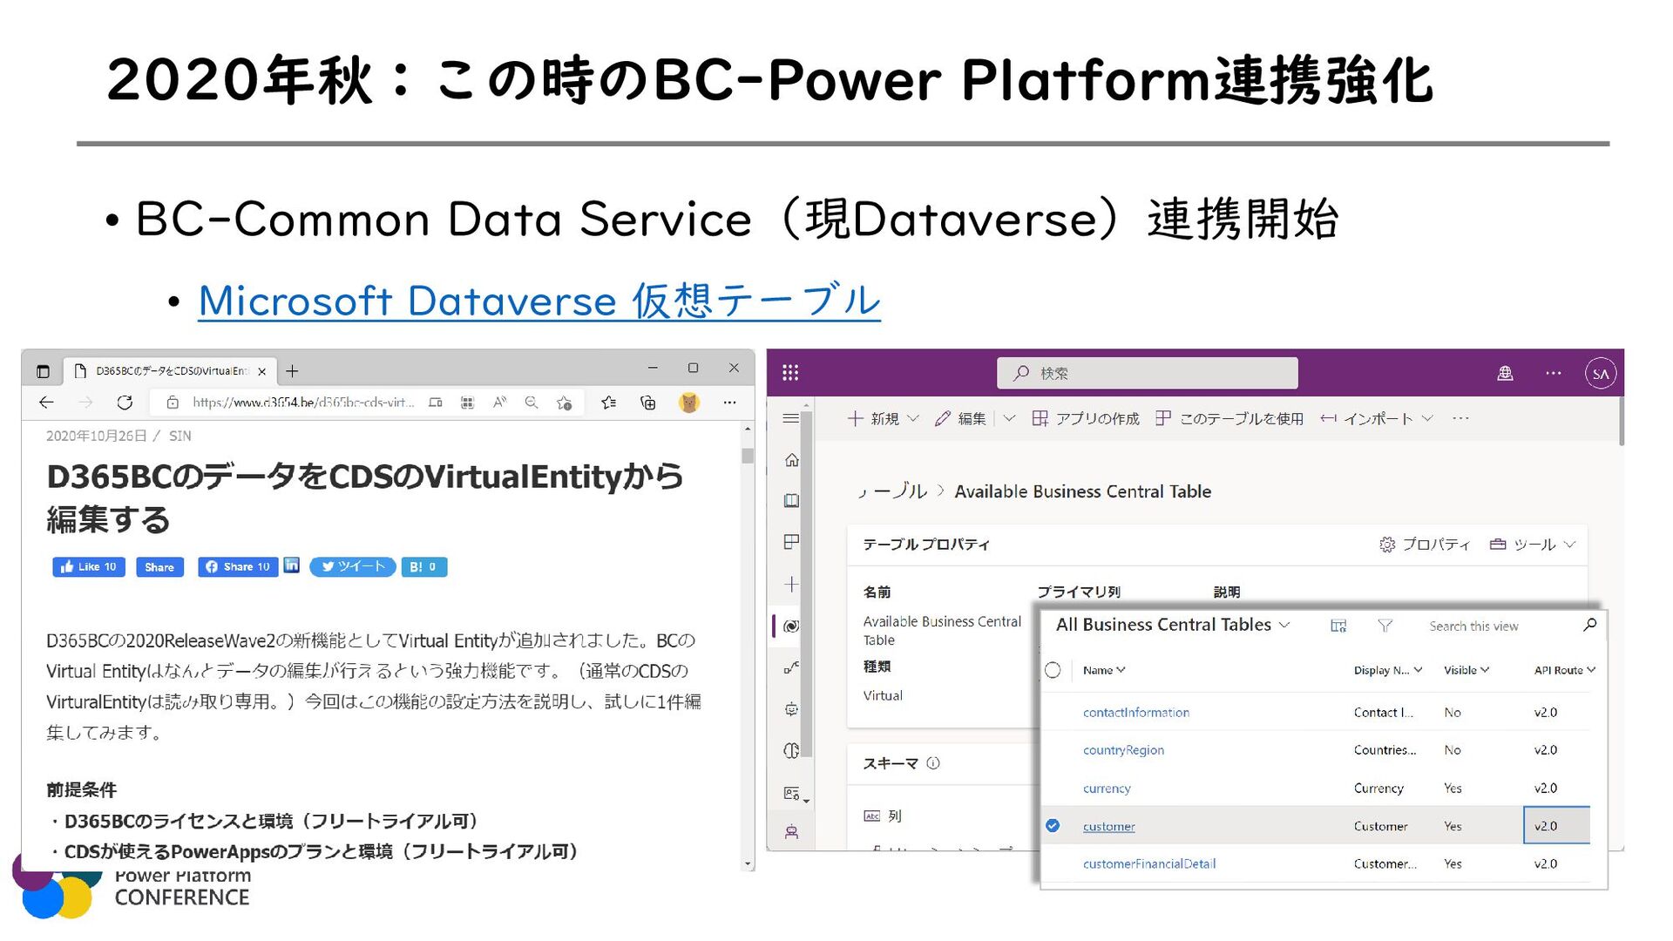Open API Route column menu

pos(1564,670)
